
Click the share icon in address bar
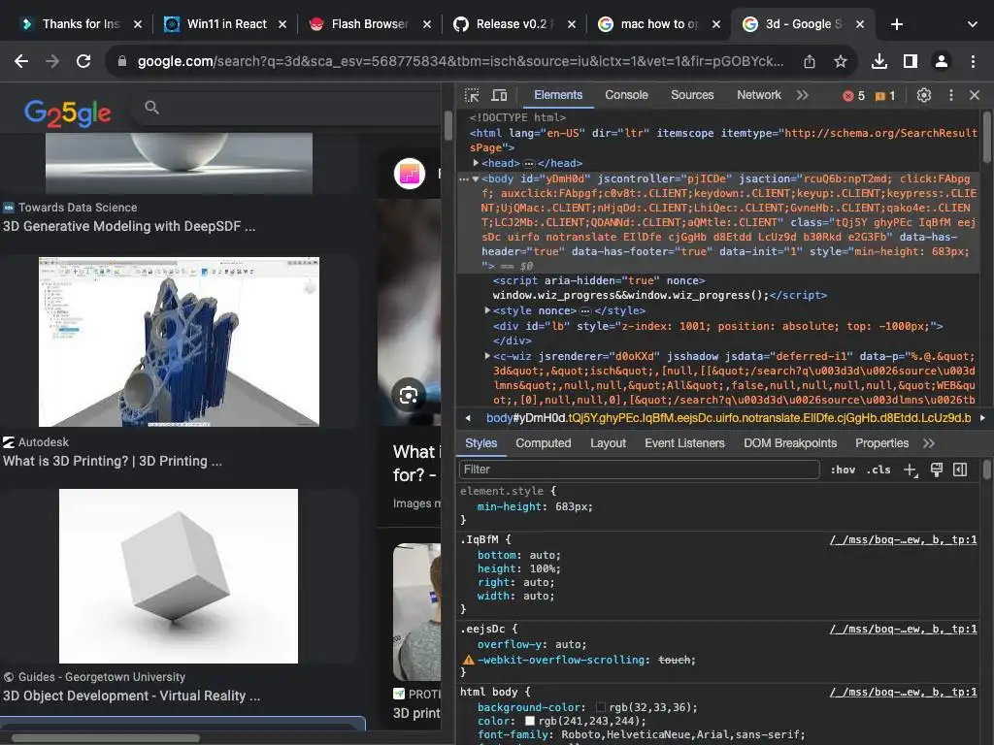(810, 61)
